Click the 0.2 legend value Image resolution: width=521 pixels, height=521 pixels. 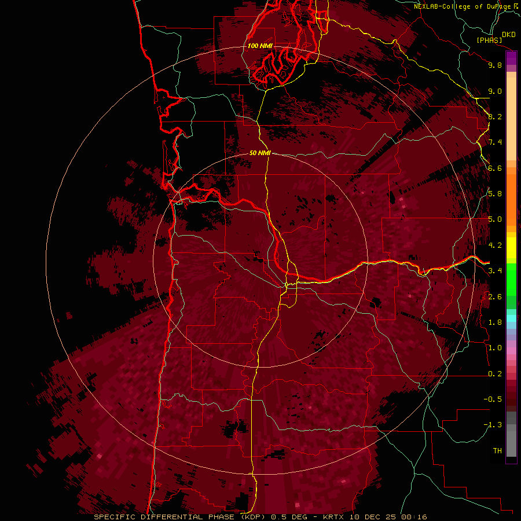(495, 374)
